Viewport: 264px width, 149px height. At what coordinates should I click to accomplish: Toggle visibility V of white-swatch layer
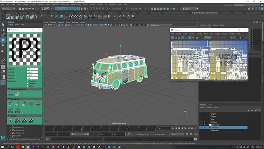tap(201, 125)
